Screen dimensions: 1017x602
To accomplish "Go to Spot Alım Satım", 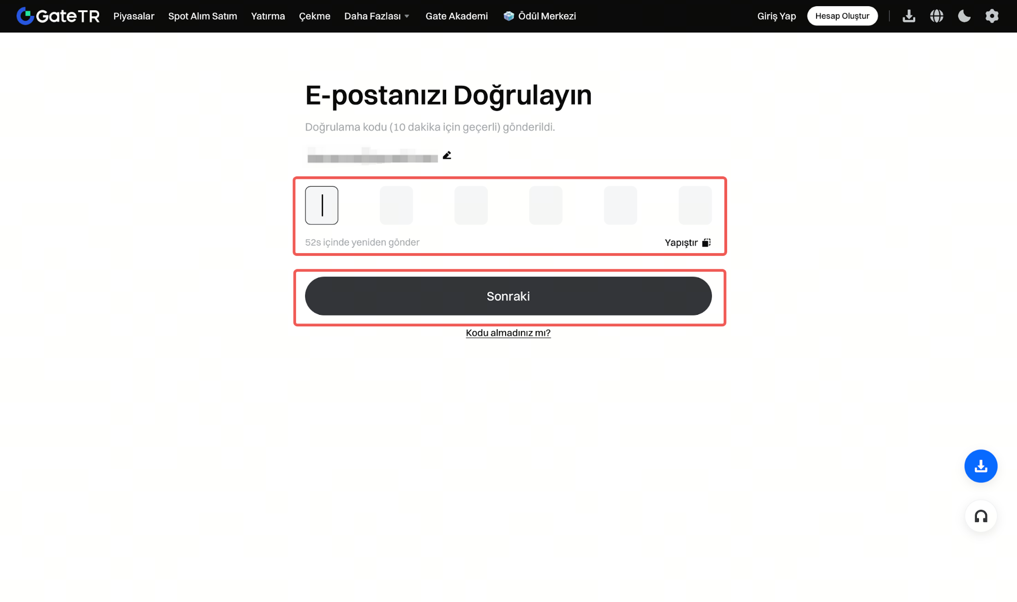I will tap(202, 16).
